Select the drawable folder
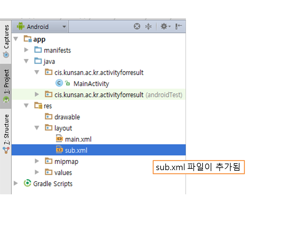The width and height of the screenshot is (301, 226). tap(67, 117)
